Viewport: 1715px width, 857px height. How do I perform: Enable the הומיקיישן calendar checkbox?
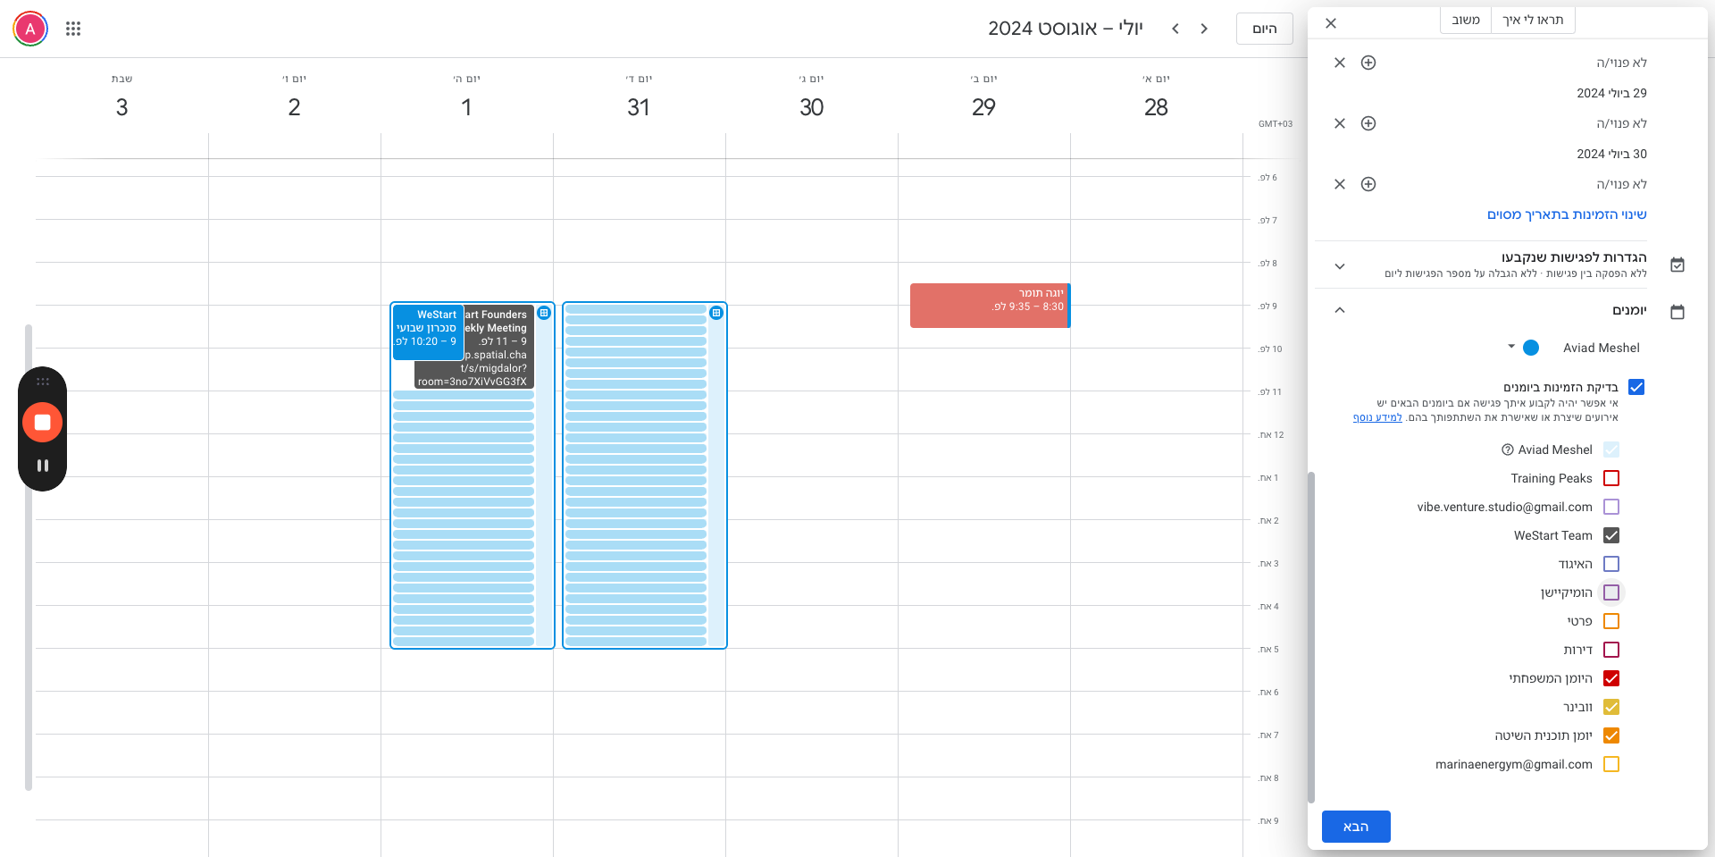point(1611,592)
